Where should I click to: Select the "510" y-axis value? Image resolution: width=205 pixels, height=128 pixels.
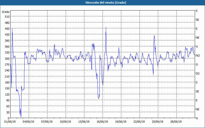click(7, 17)
